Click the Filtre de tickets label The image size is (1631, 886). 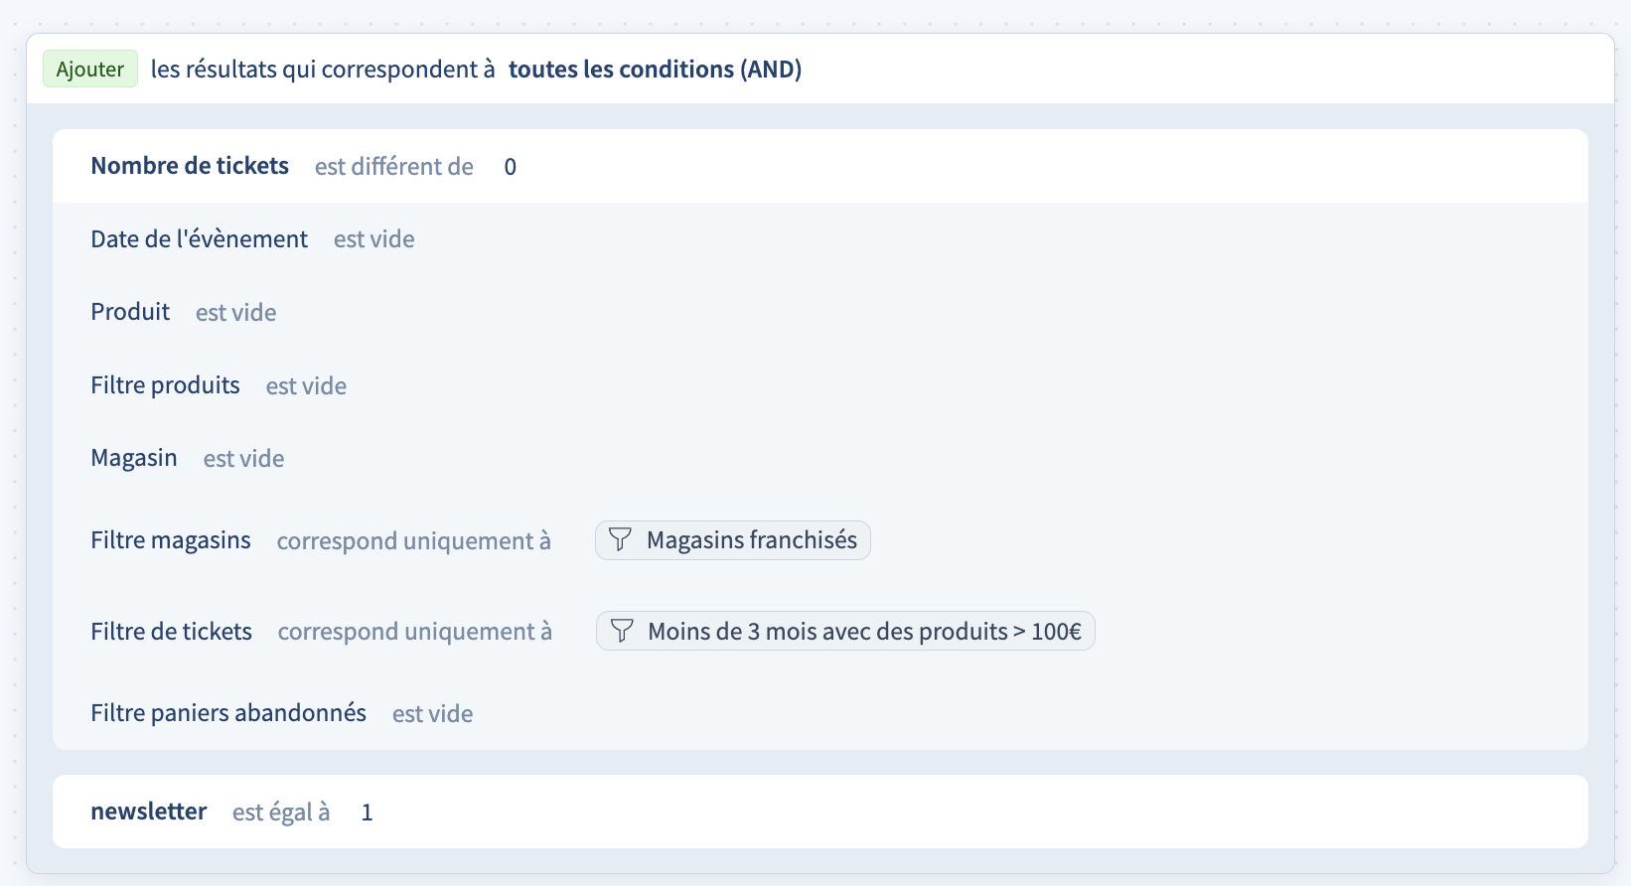point(171,632)
